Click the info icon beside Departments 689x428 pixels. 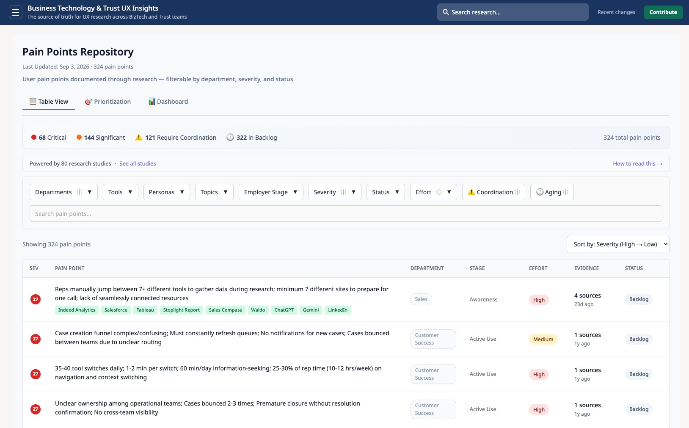click(80, 192)
